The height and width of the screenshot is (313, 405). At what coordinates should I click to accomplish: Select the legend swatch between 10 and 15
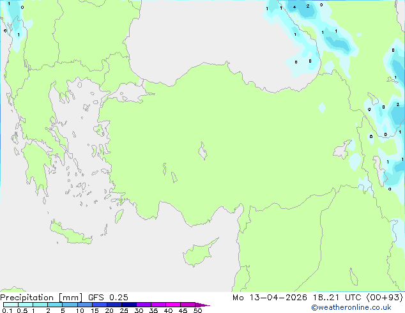pyautogui.click(x=85, y=305)
